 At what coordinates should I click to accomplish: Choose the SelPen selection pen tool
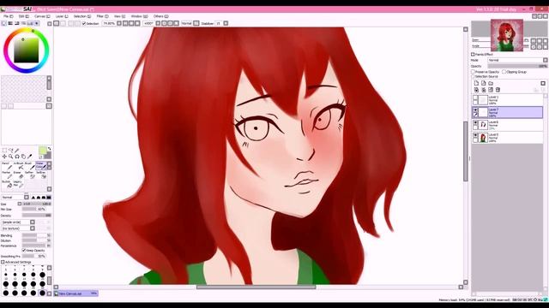[29, 175]
